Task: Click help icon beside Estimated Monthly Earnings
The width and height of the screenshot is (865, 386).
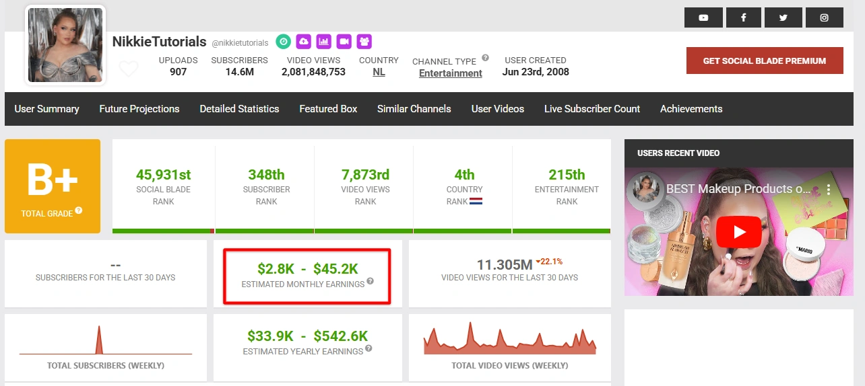Action: click(371, 281)
